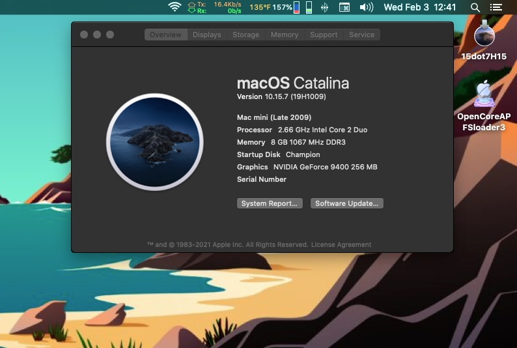Click network Tx/Rx speed monitor
The width and height of the screenshot is (517, 348).
[x=214, y=7]
